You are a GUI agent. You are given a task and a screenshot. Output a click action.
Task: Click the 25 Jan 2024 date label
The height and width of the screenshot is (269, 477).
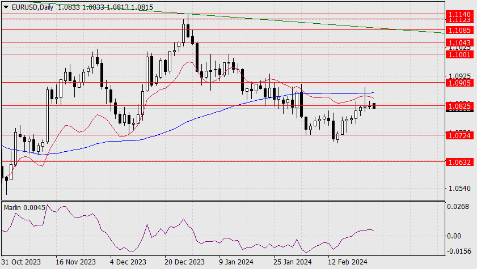coord(292,262)
